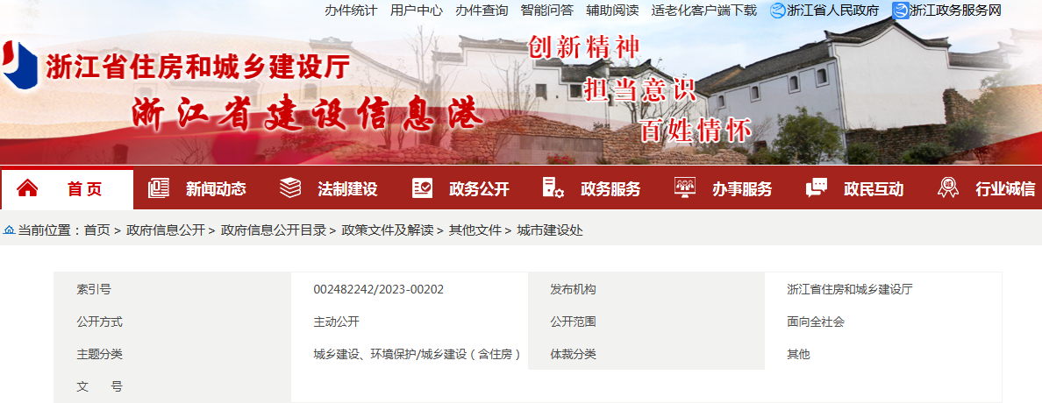Screen dimensions: 1042x403
Task: Open the 政民互动 menu item
Action: coord(874,189)
